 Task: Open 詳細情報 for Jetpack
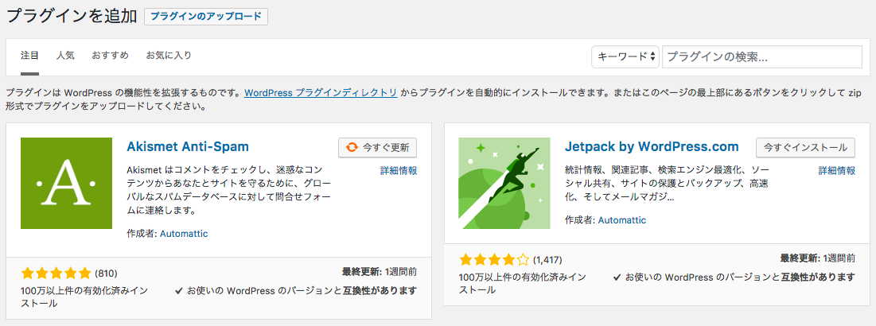(837, 171)
